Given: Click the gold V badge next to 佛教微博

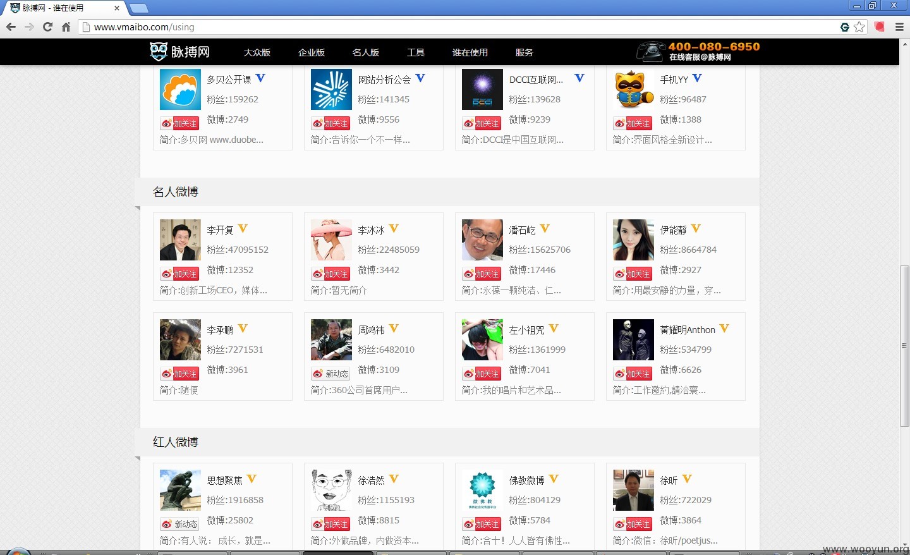Looking at the screenshot, I should (554, 479).
